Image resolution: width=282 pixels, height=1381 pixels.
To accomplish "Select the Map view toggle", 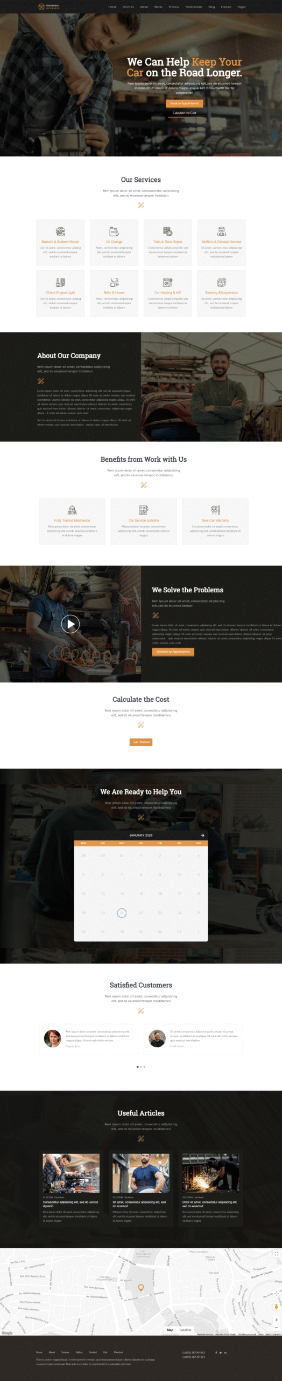I will pos(170,1330).
